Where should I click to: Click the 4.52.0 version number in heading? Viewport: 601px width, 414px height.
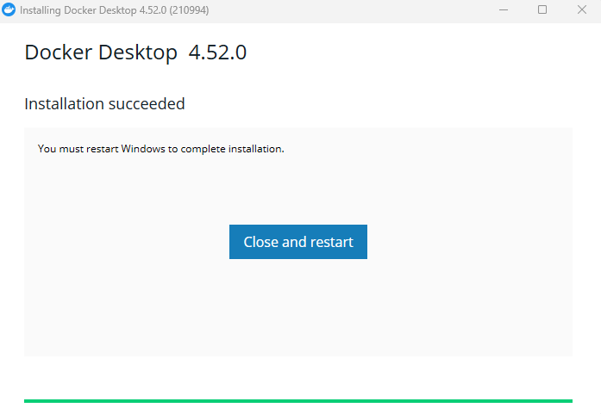[x=217, y=53]
